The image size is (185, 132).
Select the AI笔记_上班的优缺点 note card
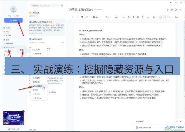[46, 27]
